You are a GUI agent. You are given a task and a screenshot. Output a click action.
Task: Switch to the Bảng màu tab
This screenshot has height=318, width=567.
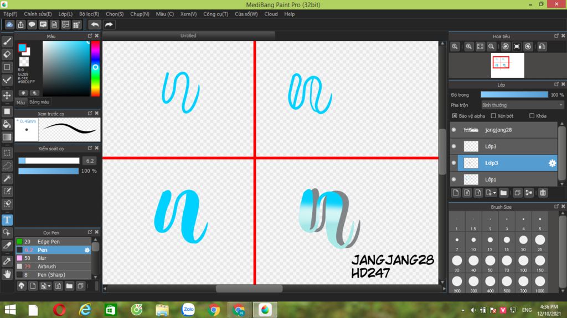pyautogui.click(x=39, y=102)
